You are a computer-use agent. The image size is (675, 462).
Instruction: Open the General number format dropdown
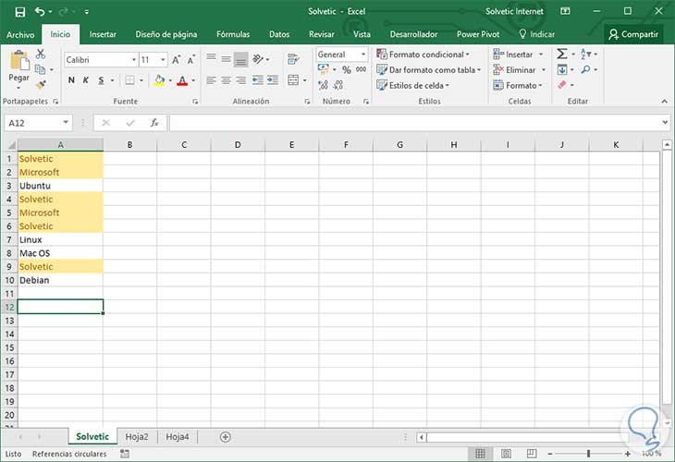[x=363, y=55]
